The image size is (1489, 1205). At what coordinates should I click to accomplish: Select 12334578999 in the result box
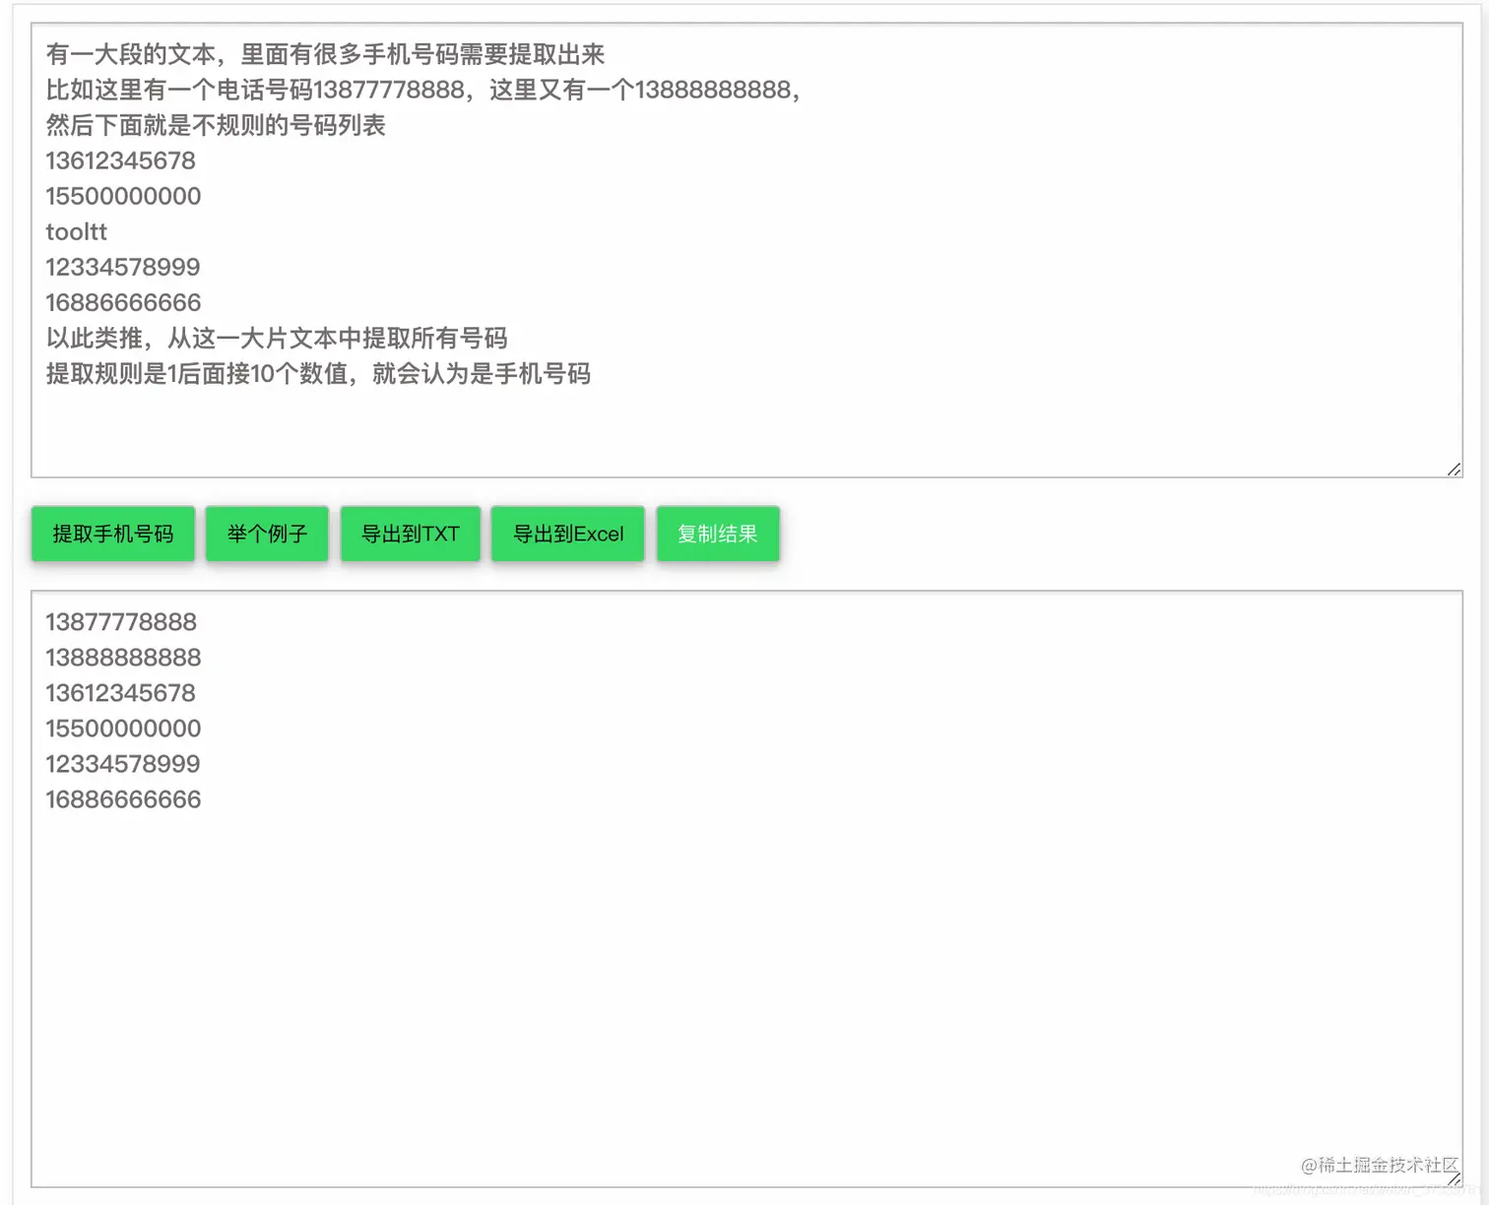[123, 764]
